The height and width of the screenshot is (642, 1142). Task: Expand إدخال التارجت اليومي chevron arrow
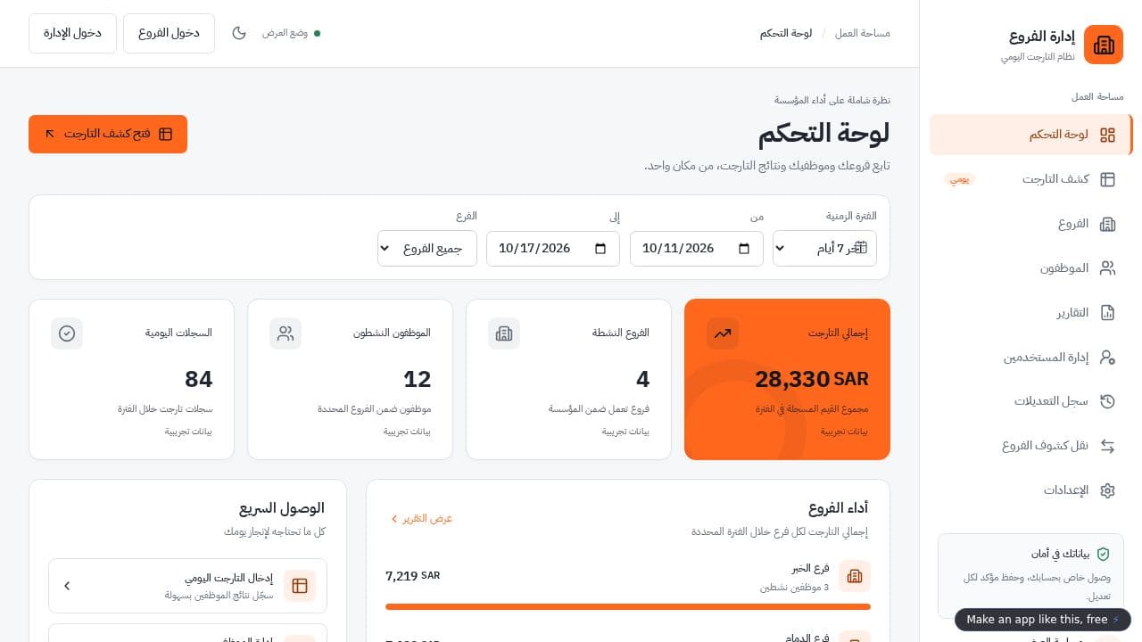point(67,586)
